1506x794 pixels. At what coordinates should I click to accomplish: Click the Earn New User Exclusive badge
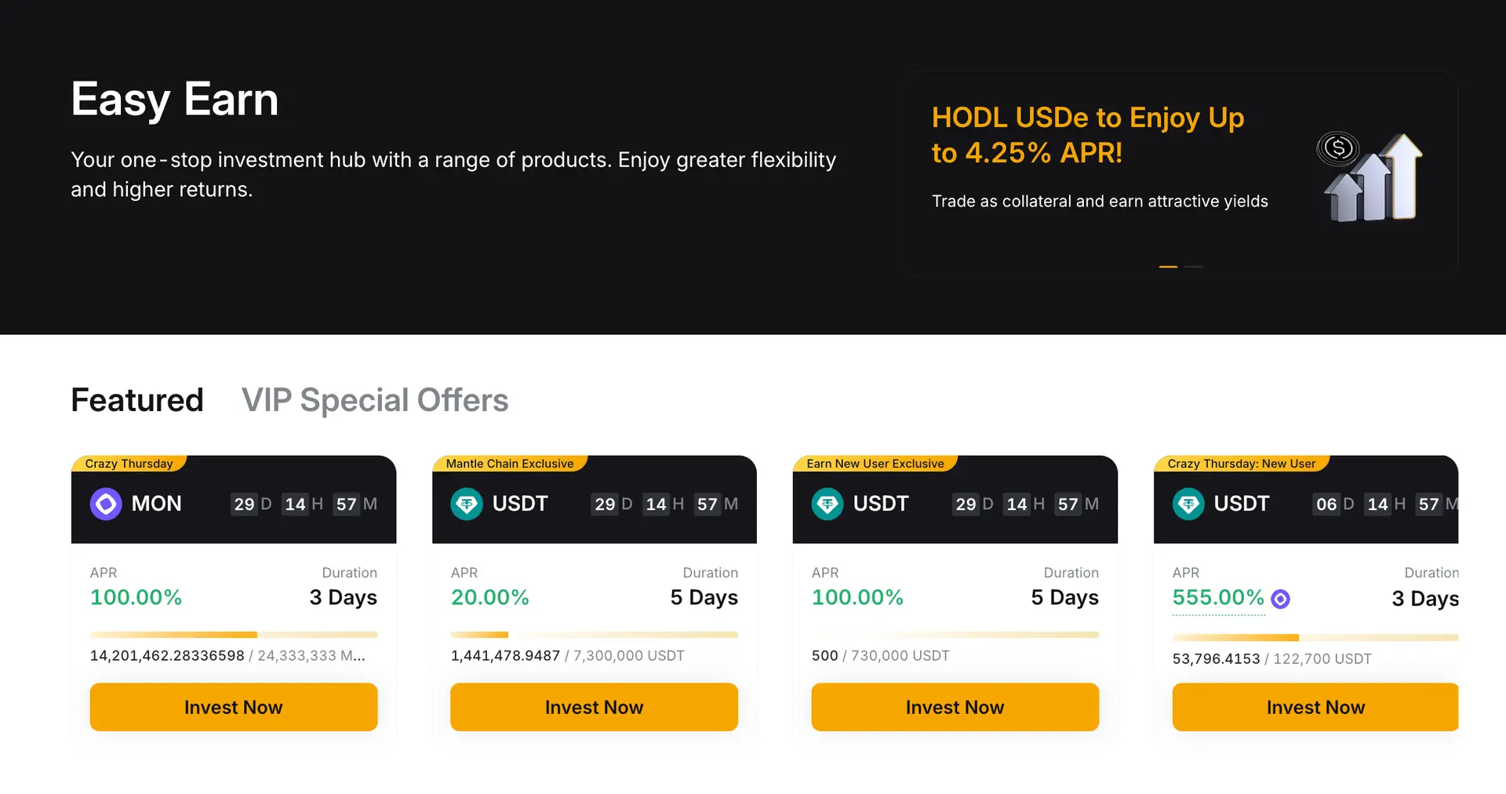point(874,463)
